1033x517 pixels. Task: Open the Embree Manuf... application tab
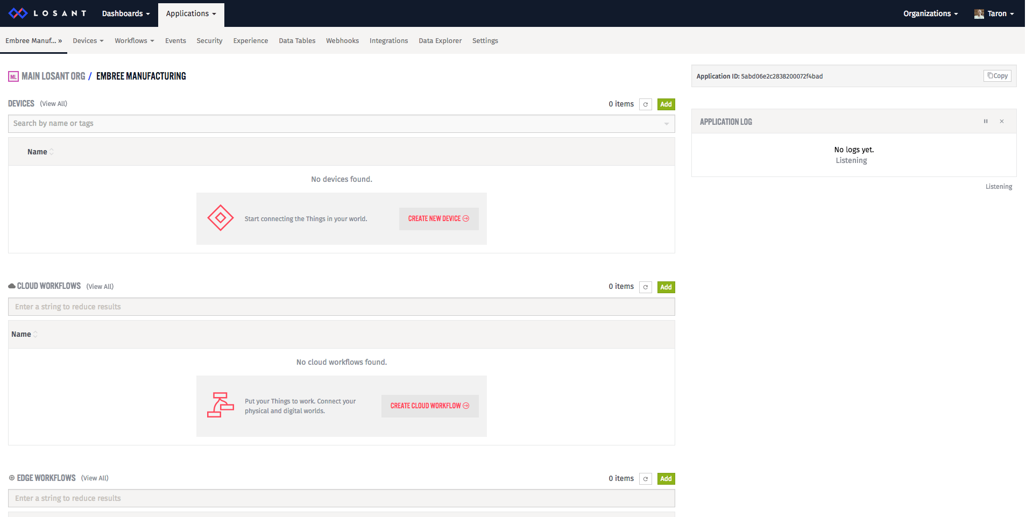pos(34,40)
